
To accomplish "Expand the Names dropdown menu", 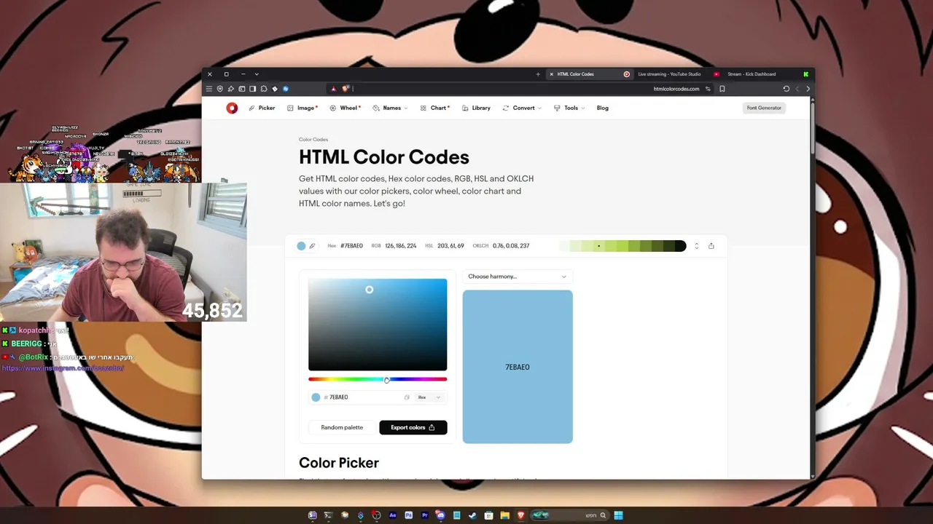I will point(390,108).
